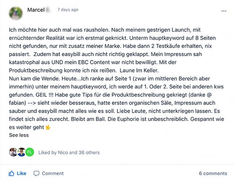The width and height of the screenshot is (234, 182).
Task: Click the rock-on hand emoji
Action: 48,127
